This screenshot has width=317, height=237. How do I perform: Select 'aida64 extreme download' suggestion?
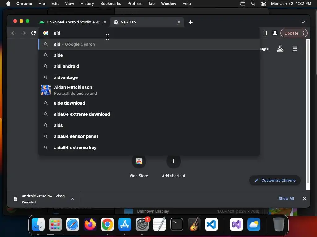[149, 114]
